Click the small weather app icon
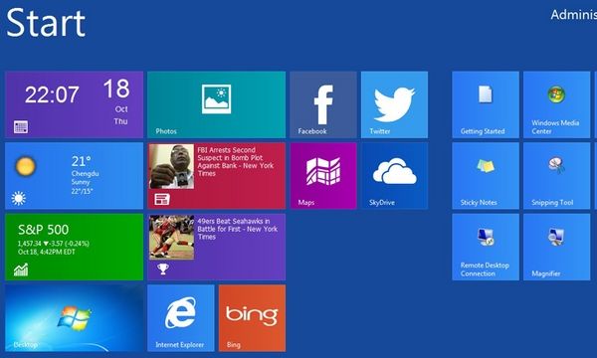 [18, 198]
